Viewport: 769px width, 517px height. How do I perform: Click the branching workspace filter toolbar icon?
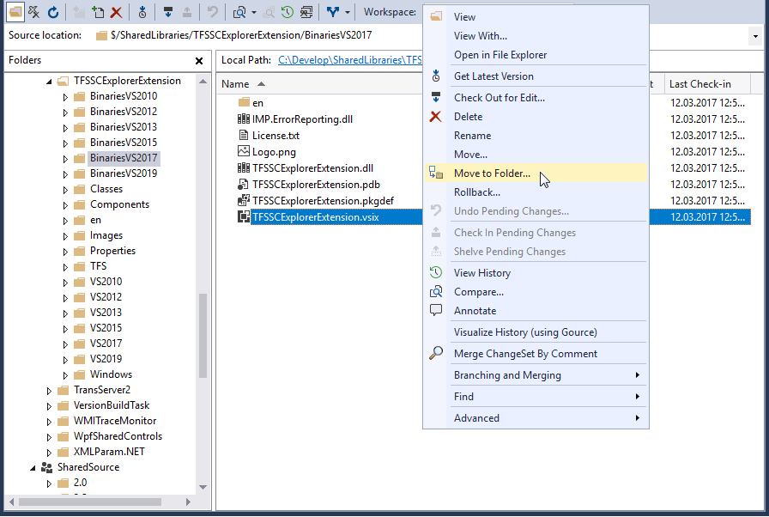[x=334, y=12]
